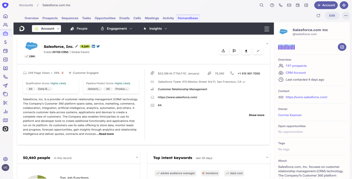Open the phone dialer icon in top bar

coord(281,5)
